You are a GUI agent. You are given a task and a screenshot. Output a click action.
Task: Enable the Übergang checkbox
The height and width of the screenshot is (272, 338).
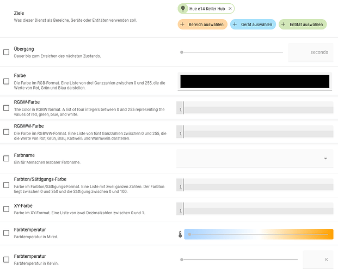6,52
